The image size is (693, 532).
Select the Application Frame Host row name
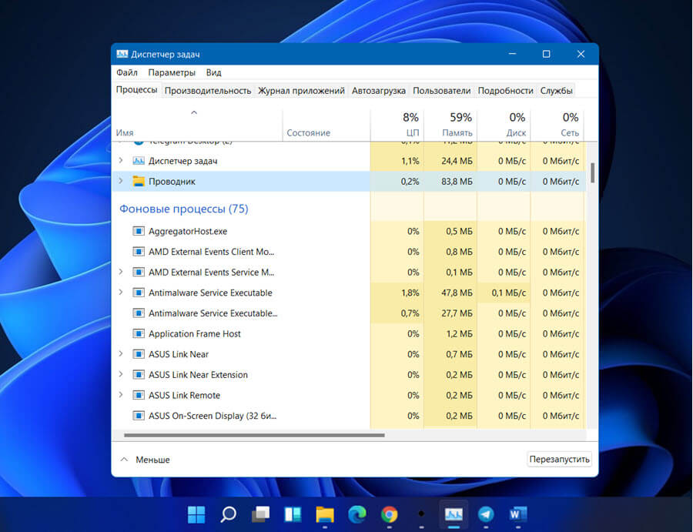tap(195, 333)
